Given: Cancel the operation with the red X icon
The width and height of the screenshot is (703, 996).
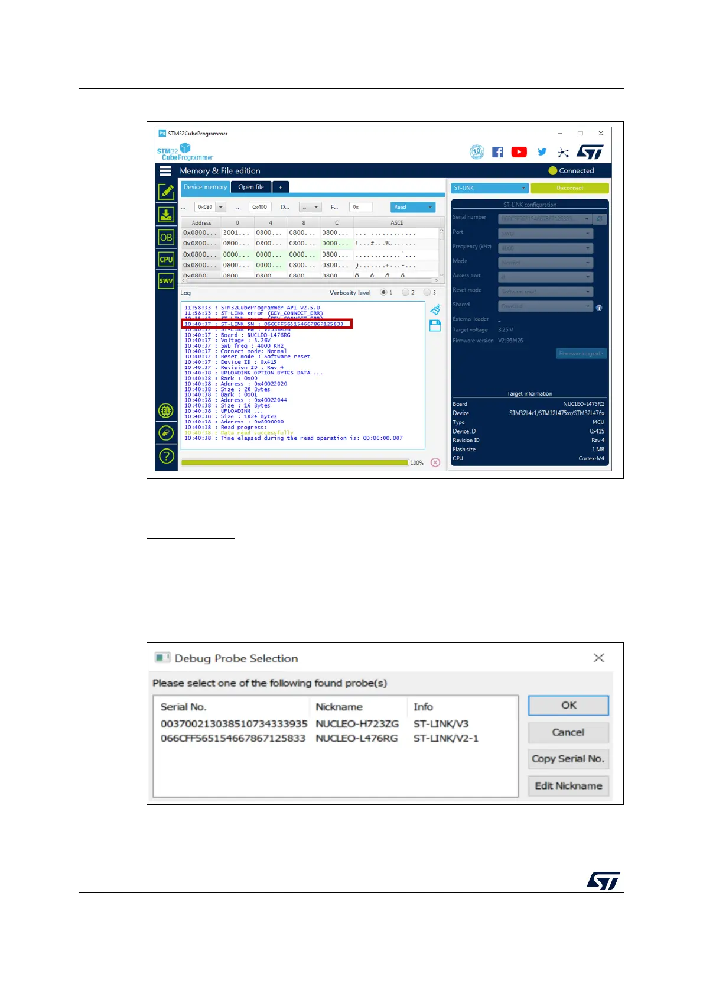Looking at the screenshot, I should [x=435, y=463].
